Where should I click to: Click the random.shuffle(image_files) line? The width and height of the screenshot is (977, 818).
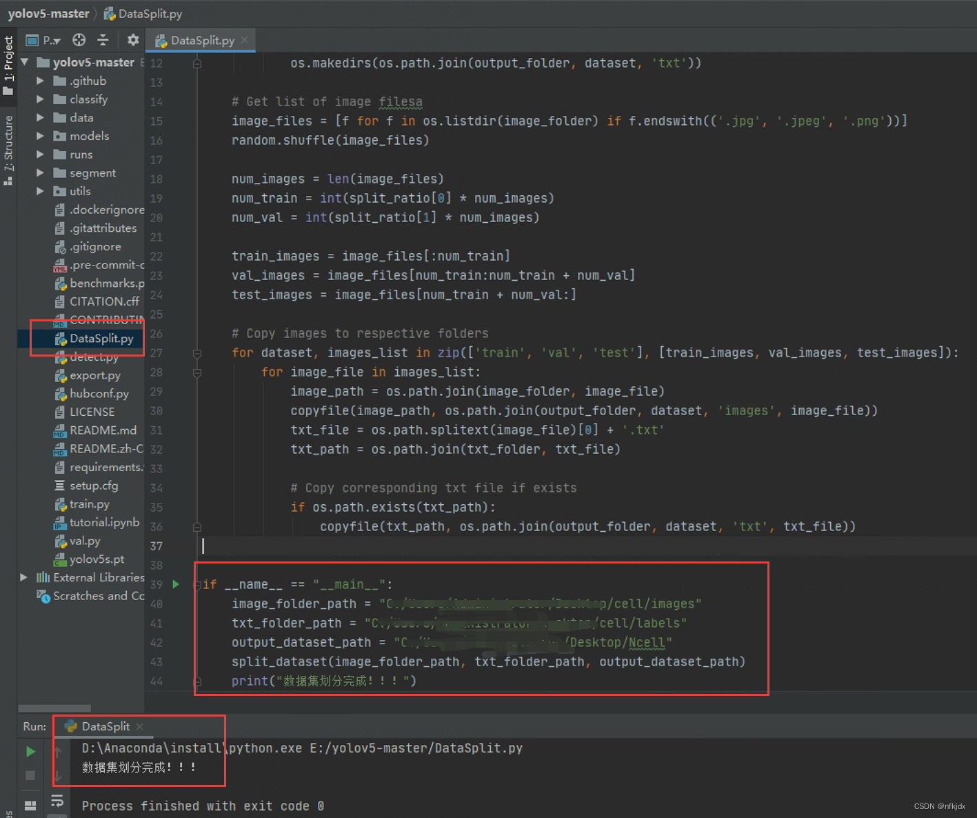coord(330,140)
